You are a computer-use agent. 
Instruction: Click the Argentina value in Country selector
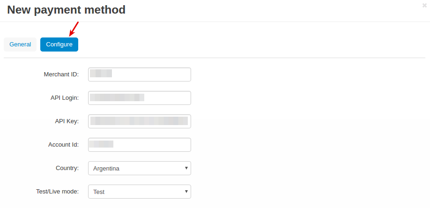point(106,169)
